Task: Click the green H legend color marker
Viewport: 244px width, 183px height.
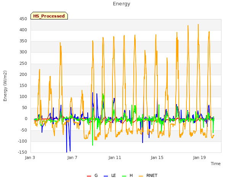Action: [x=124, y=176]
